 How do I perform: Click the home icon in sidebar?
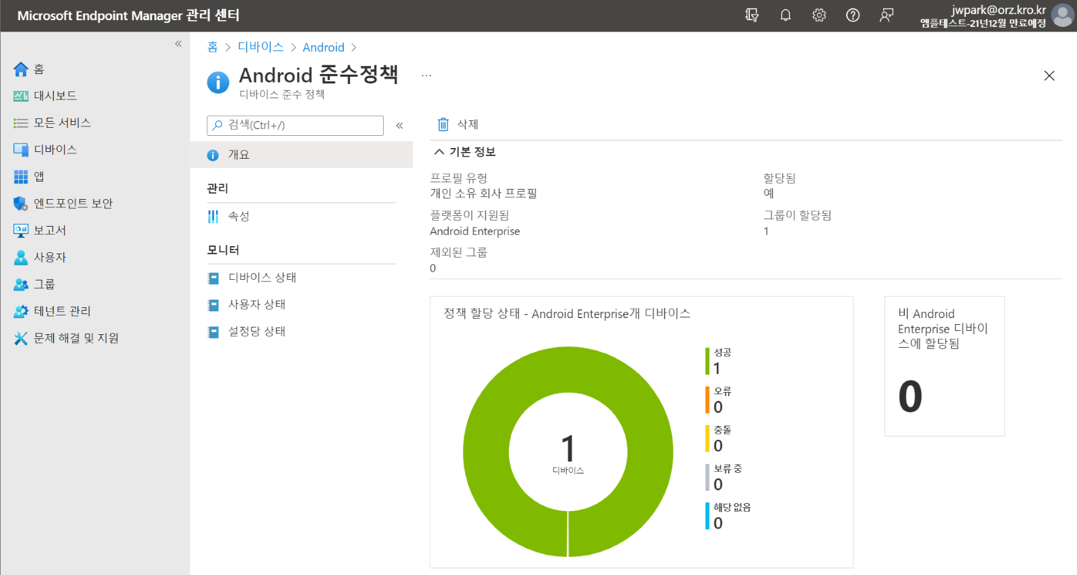[x=21, y=69]
